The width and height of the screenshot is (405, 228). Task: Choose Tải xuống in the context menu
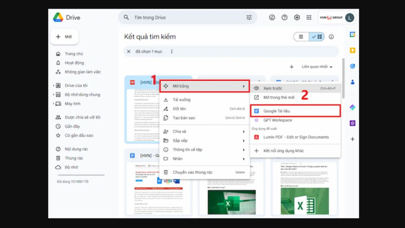tap(181, 100)
